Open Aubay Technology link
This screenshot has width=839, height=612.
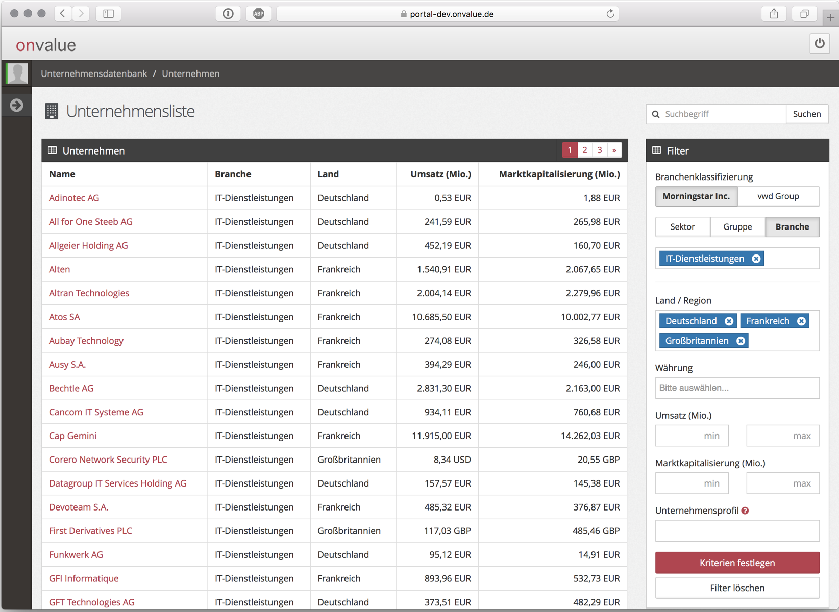86,341
